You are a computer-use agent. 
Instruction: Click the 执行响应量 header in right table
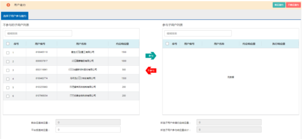click(x=279, y=44)
